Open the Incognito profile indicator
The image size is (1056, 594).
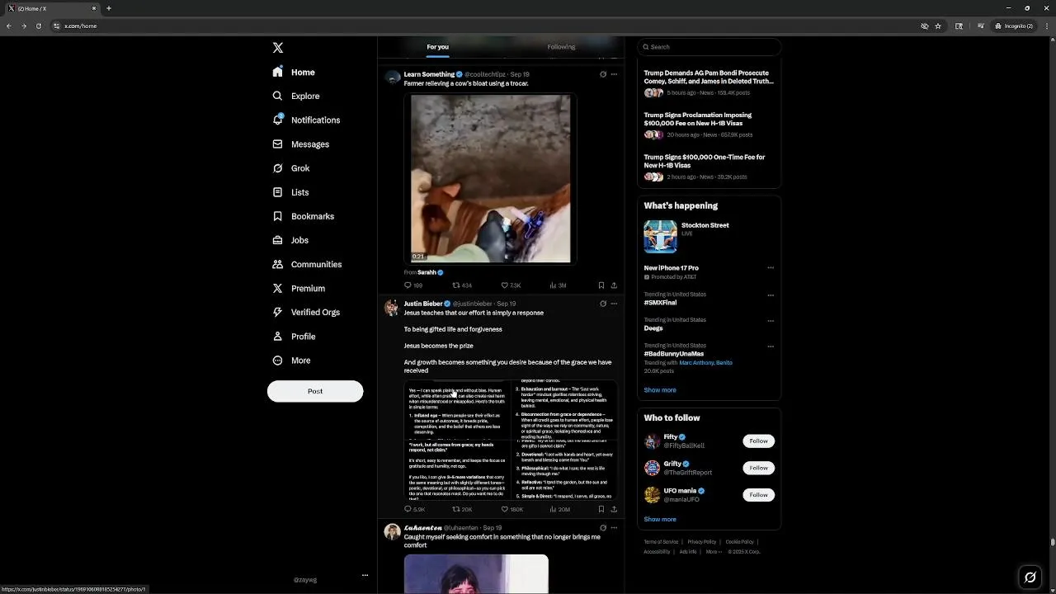[1014, 26]
